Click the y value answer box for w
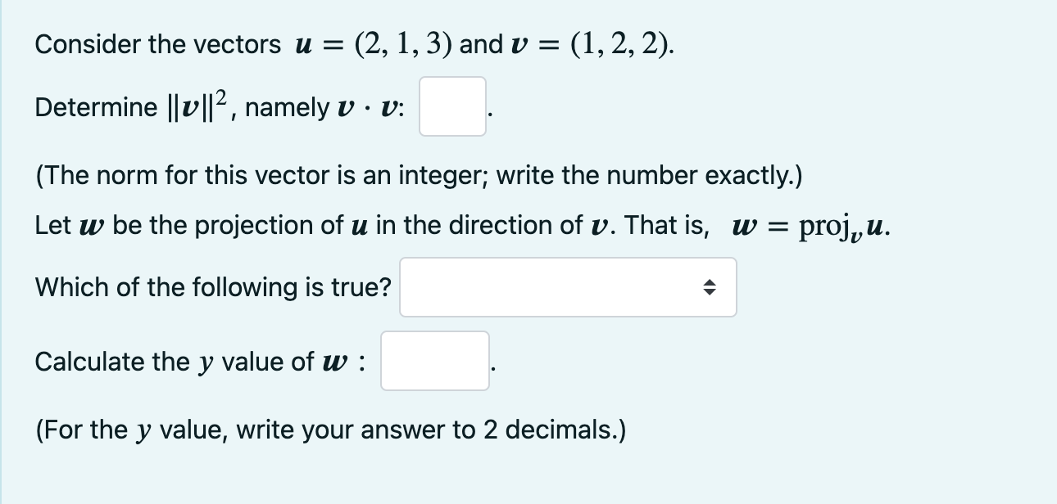 [434, 362]
